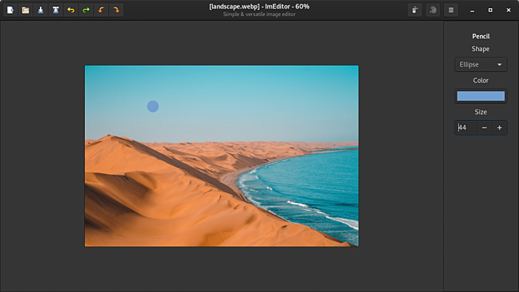Screen dimensions: 519x292
Task: Click into the Size value field
Action: point(466,128)
